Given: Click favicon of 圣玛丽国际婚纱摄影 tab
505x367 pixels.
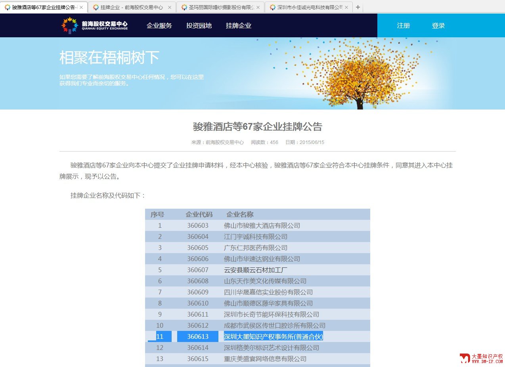Looking at the screenshot, I should coord(184,7).
